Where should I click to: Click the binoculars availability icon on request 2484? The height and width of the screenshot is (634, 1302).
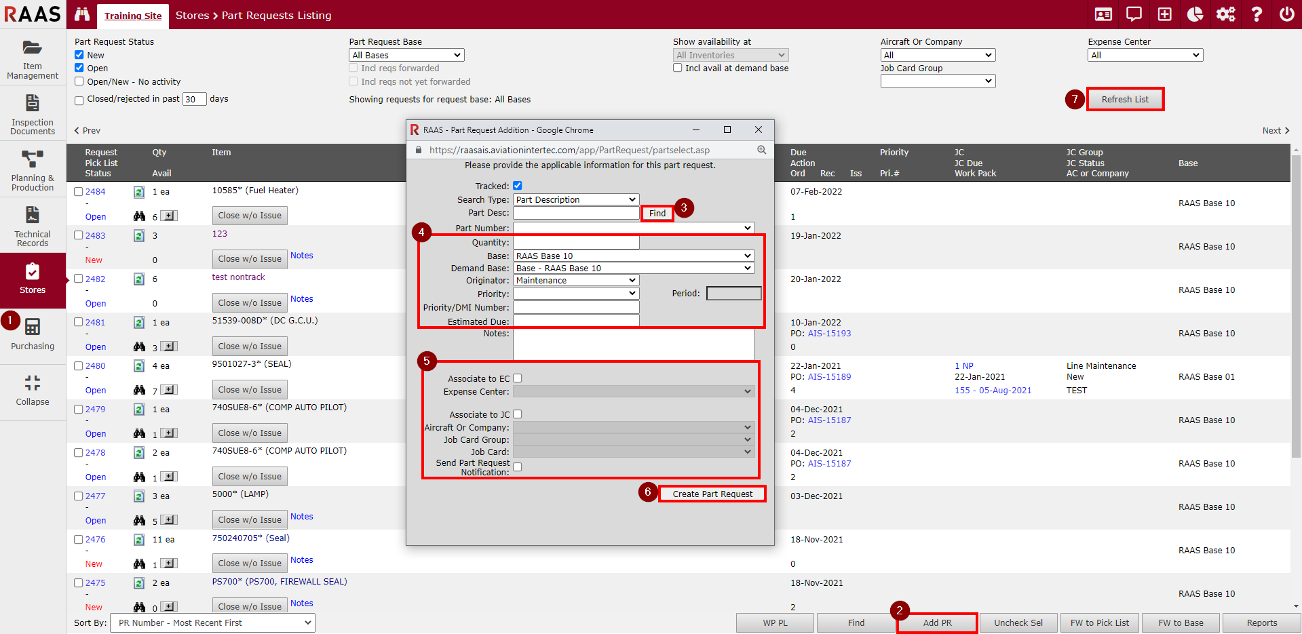(139, 216)
